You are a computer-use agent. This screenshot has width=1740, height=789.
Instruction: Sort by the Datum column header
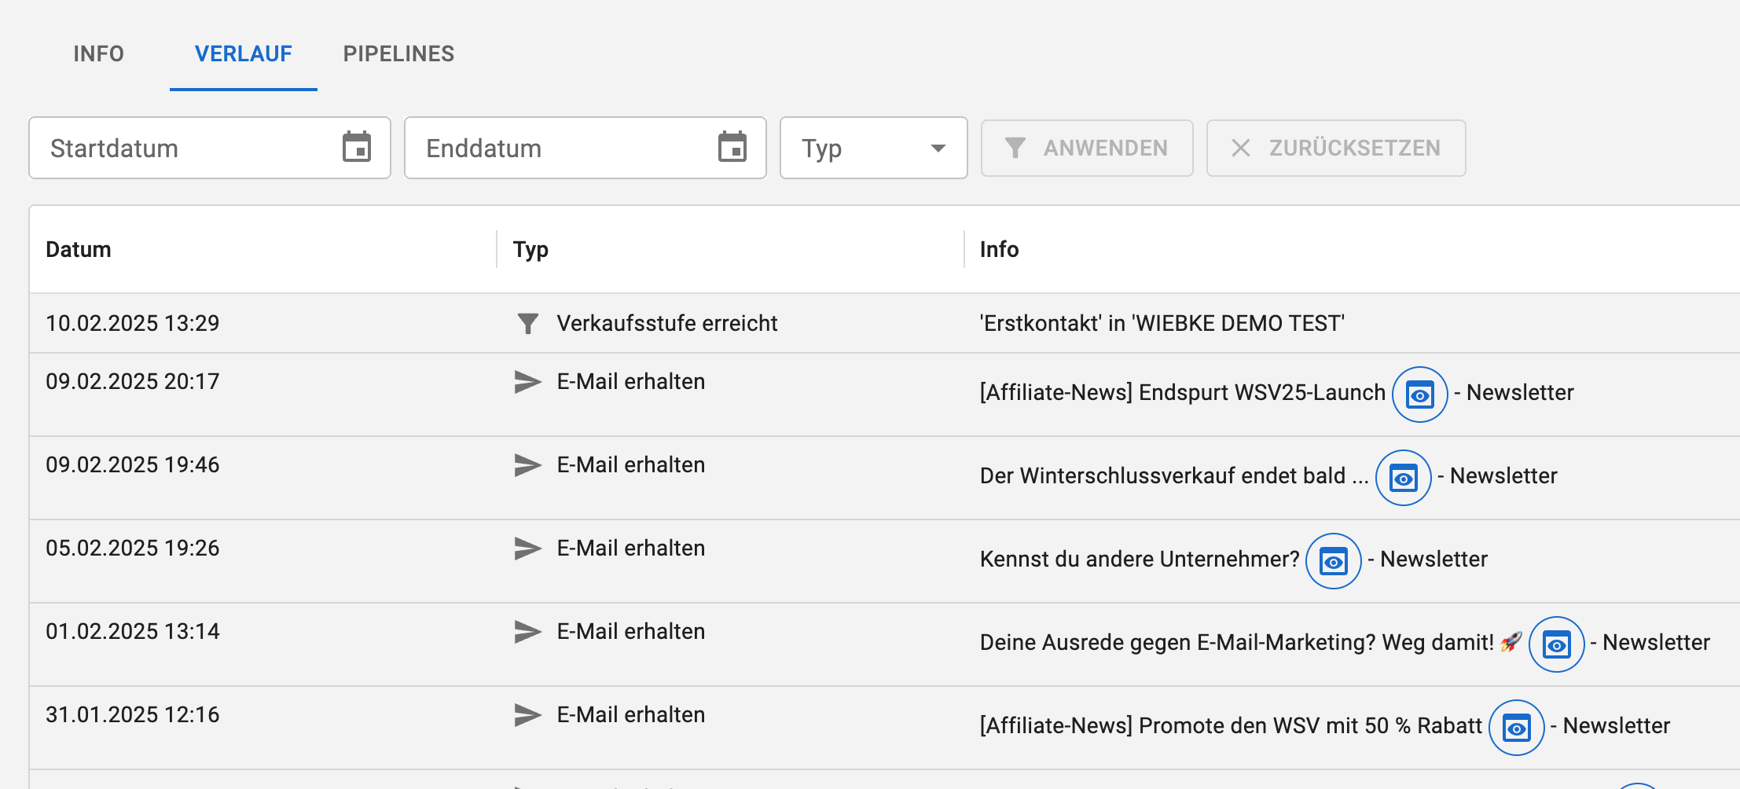79,249
